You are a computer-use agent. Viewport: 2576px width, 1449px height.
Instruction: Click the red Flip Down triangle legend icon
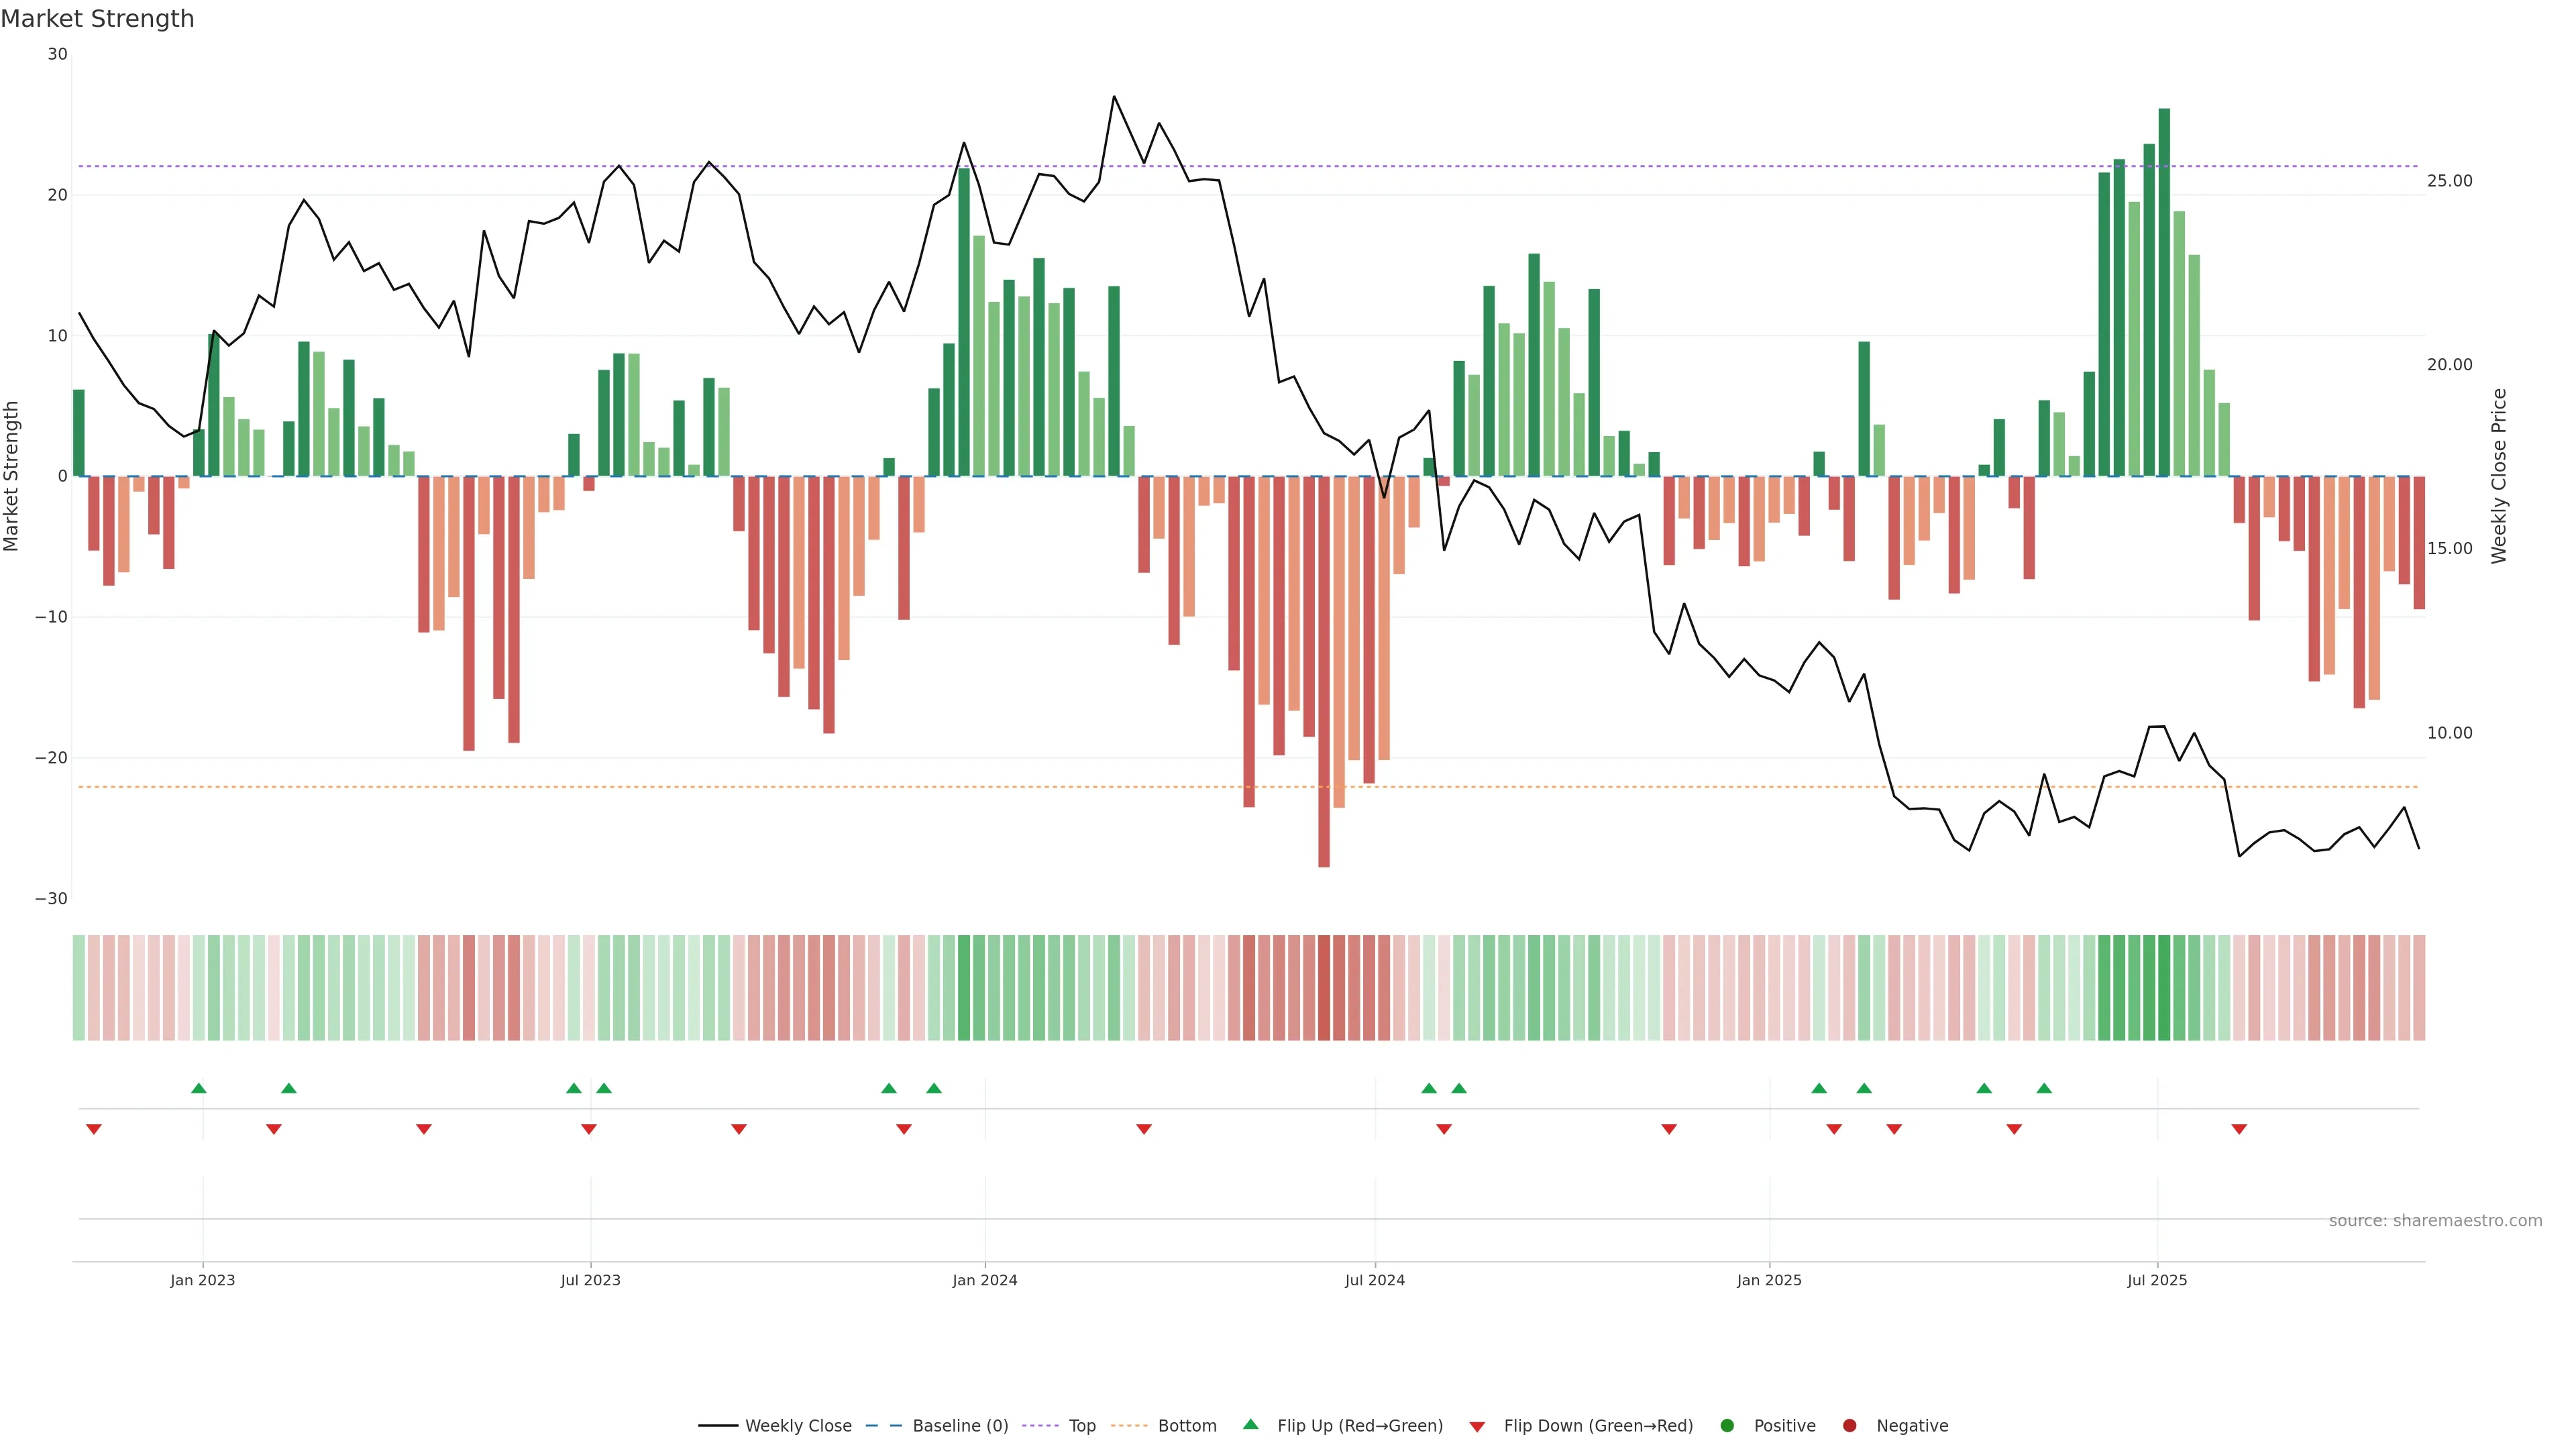click(x=1477, y=1427)
